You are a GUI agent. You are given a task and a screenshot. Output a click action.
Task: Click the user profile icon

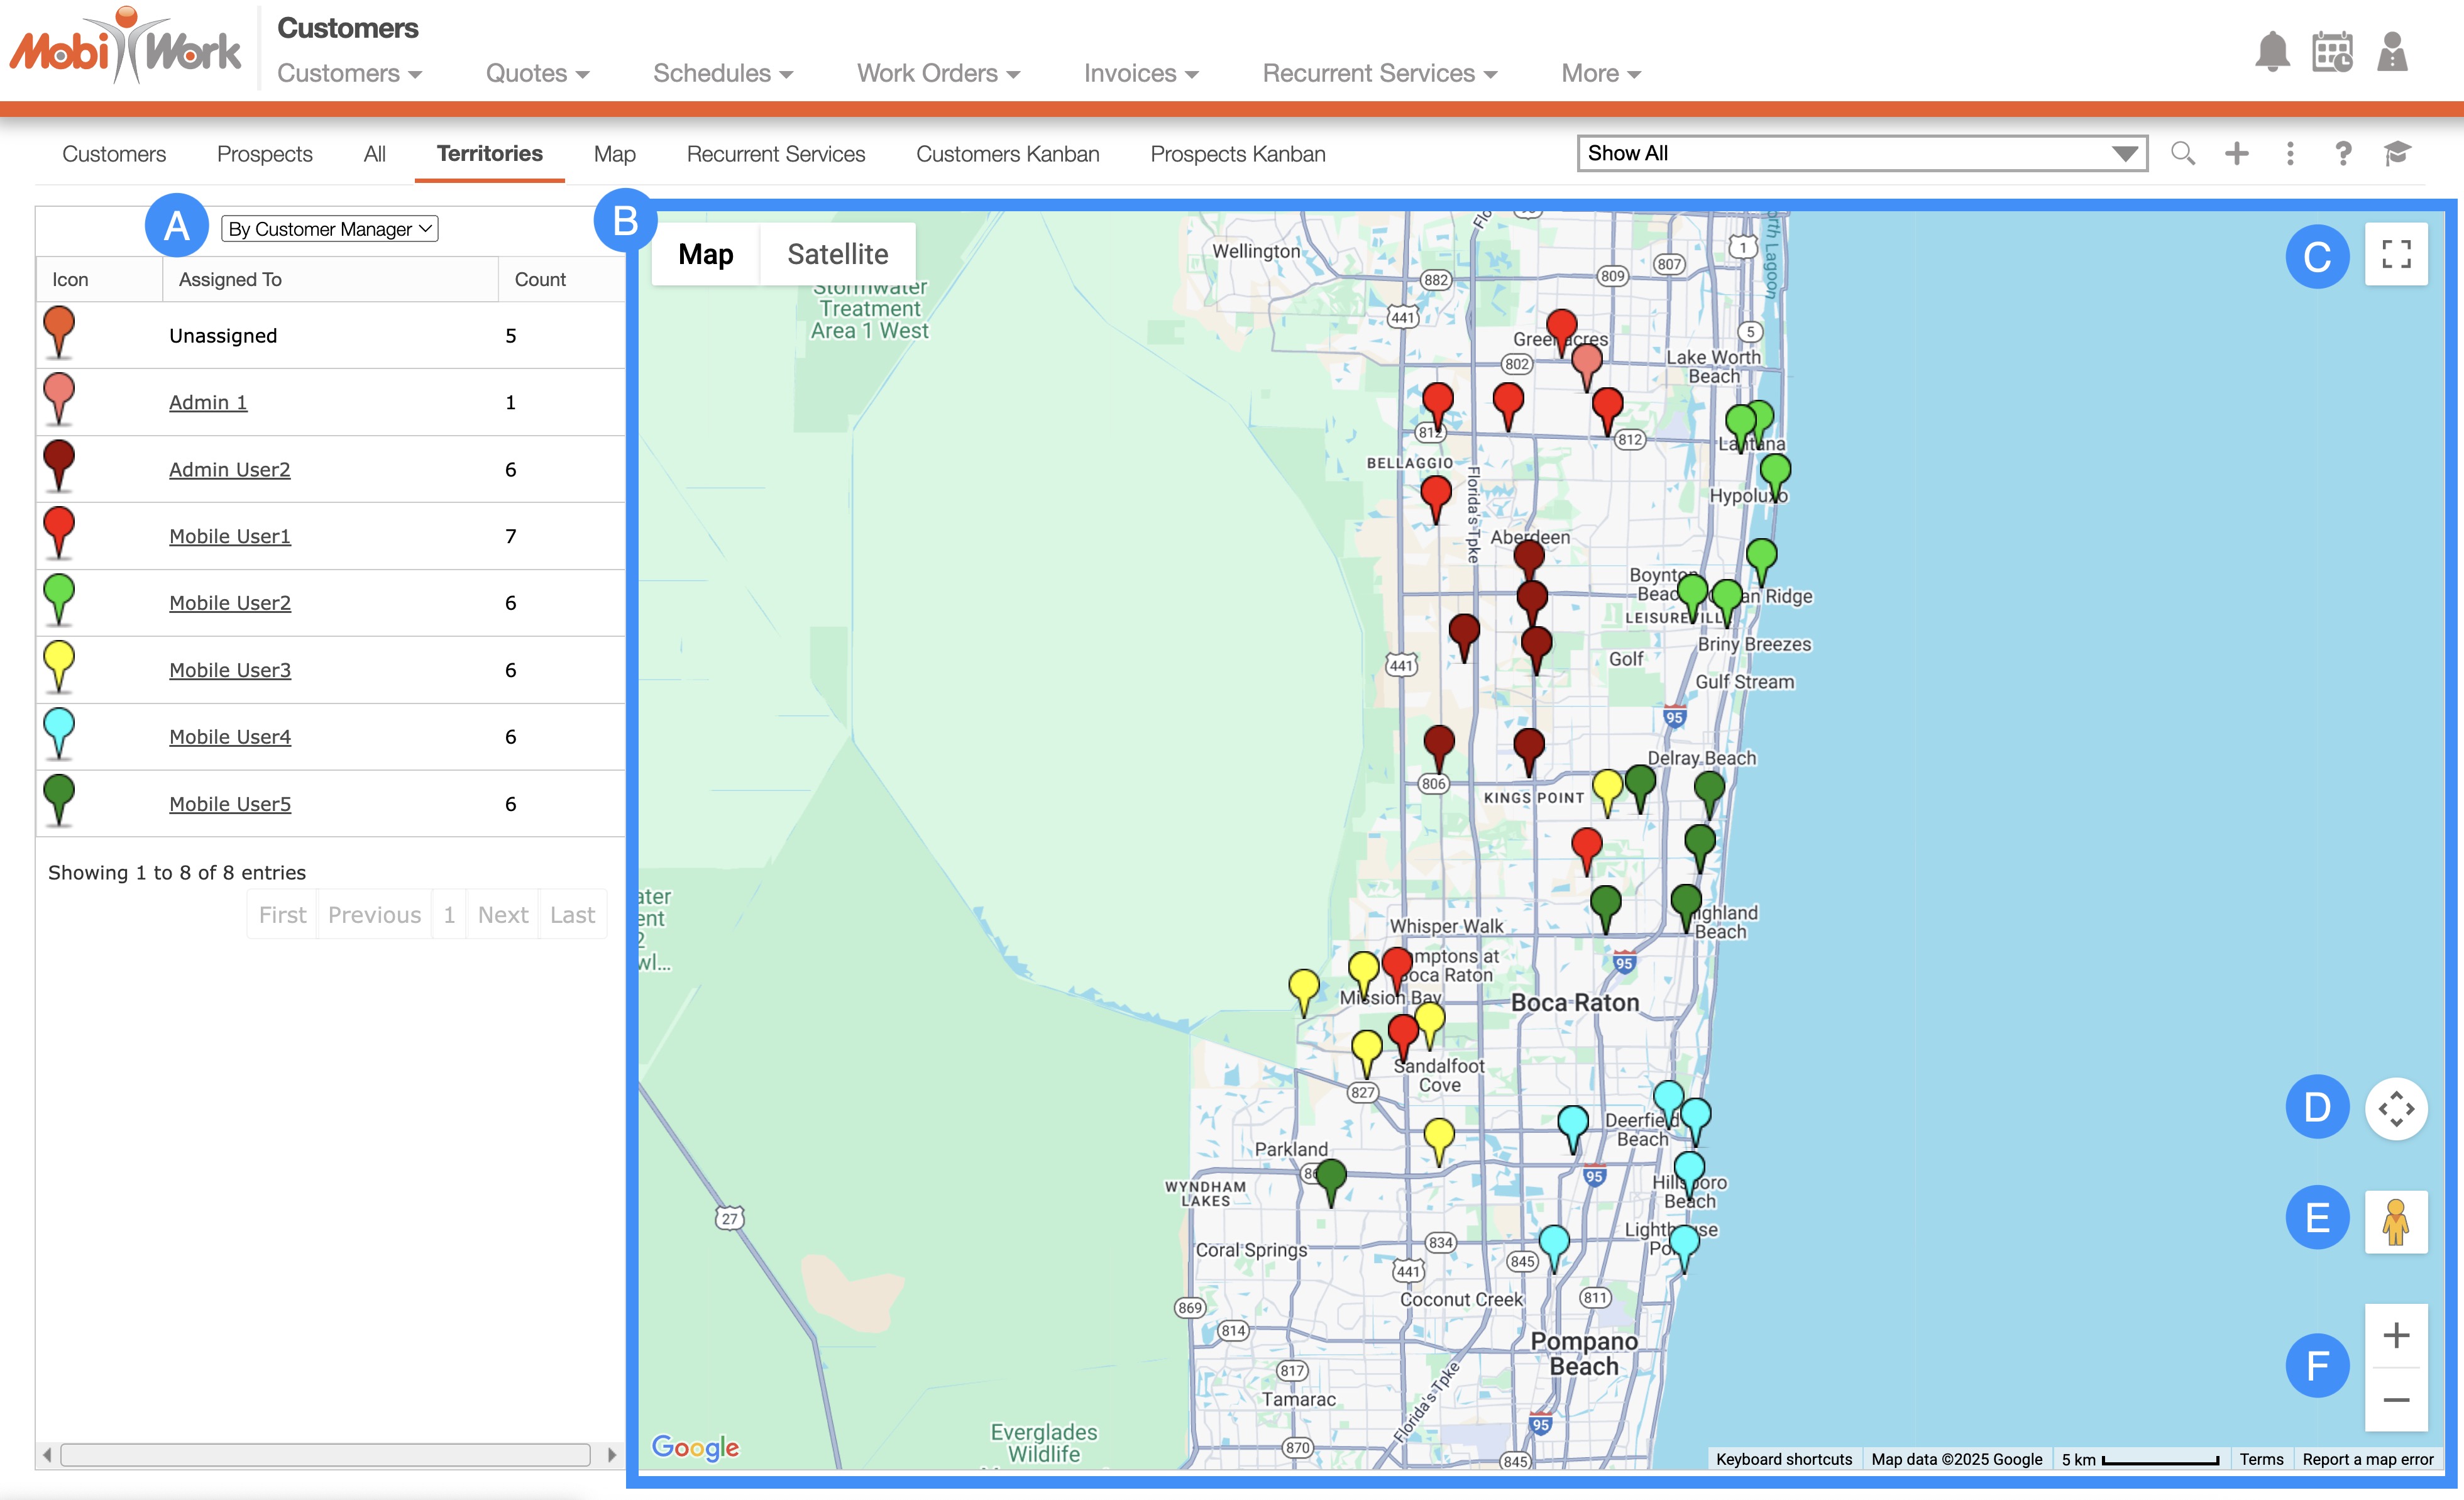coord(2392,52)
